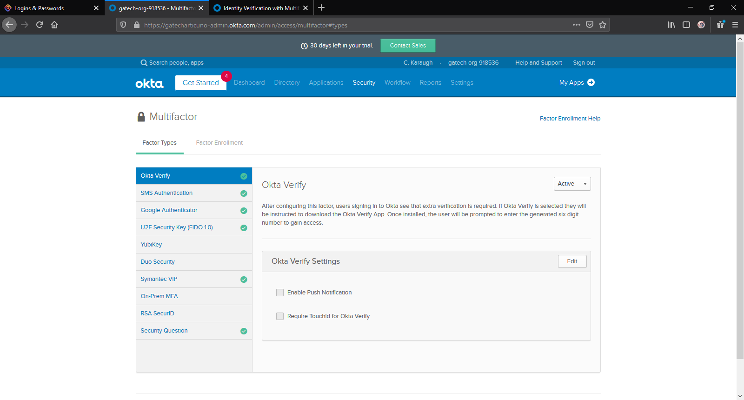
Task: Click the search magnifier icon
Action: pyautogui.click(x=144, y=63)
